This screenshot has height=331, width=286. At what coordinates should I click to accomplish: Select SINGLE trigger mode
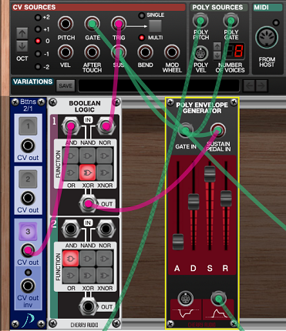[141, 15]
